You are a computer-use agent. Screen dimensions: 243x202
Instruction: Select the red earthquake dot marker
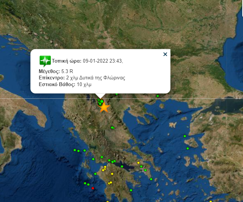coord(93,188)
